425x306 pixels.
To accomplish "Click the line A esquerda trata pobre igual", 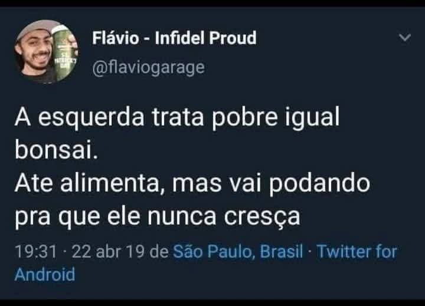I will tap(176, 117).
